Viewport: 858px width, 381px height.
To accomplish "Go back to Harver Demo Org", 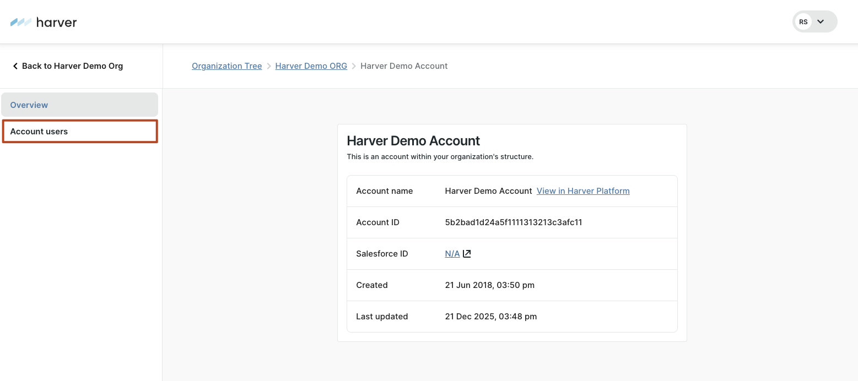I will pos(72,66).
